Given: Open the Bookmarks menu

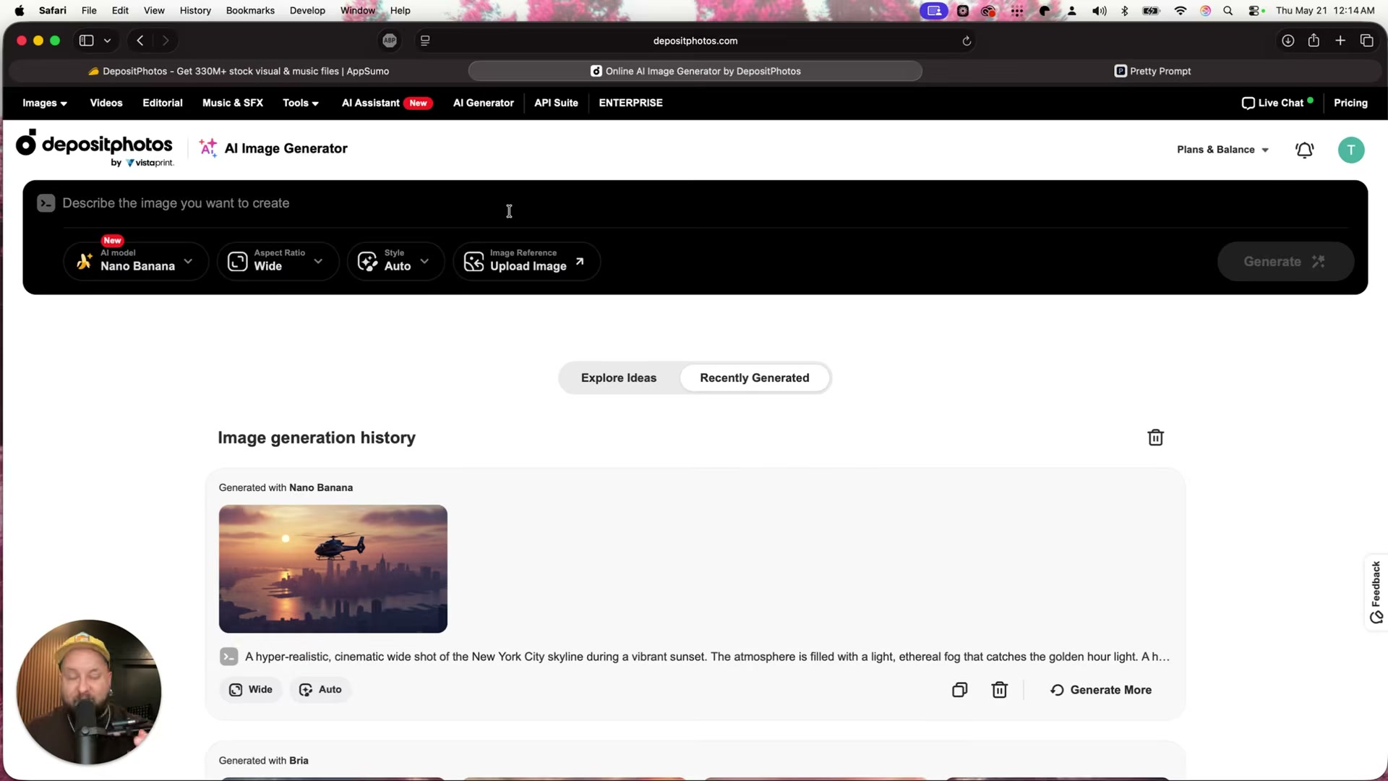Looking at the screenshot, I should 250,11.
